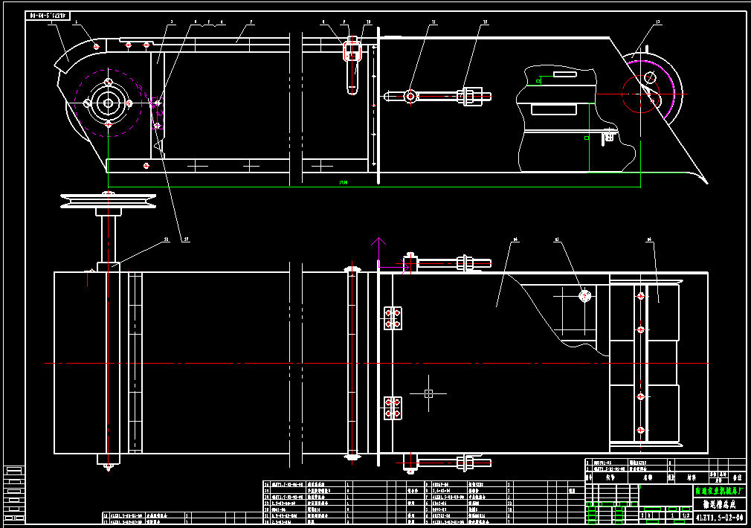
Task: Pick the red horizontal centerline of plan view
Action: pyautogui.click(x=376, y=363)
